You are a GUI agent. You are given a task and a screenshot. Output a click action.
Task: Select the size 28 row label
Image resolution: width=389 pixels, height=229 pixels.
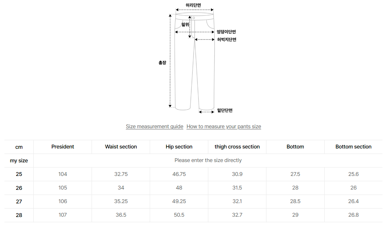point(19,215)
